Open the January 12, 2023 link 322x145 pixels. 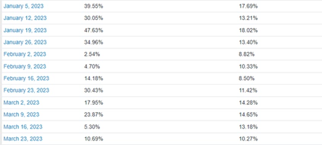(25, 18)
